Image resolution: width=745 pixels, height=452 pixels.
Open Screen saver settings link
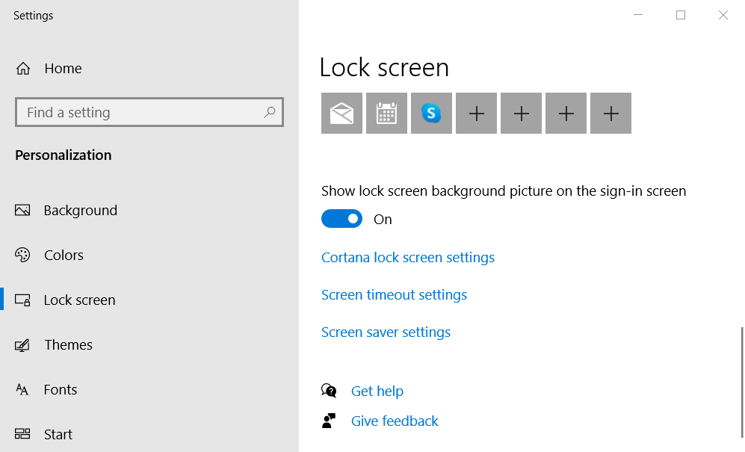tap(386, 332)
